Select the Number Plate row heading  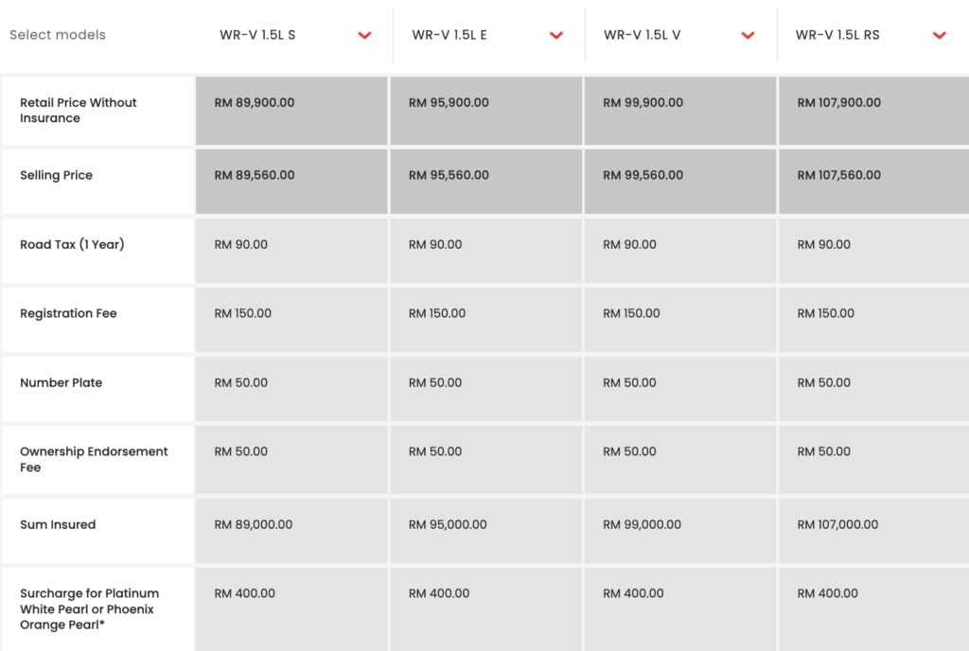tap(61, 382)
